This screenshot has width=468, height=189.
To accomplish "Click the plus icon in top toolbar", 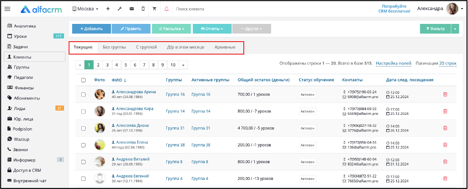I will click(108, 9).
